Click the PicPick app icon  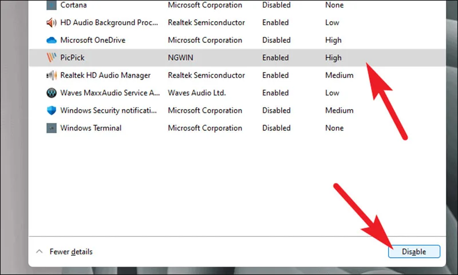coord(52,57)
